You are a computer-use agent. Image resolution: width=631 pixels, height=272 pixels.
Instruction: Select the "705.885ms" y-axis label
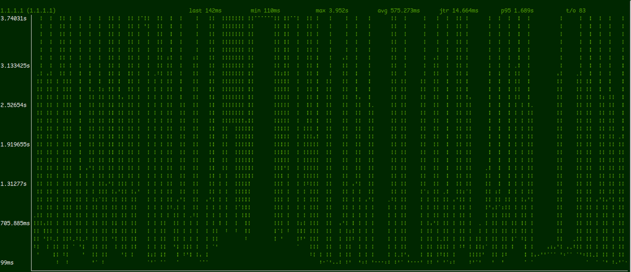16,223
